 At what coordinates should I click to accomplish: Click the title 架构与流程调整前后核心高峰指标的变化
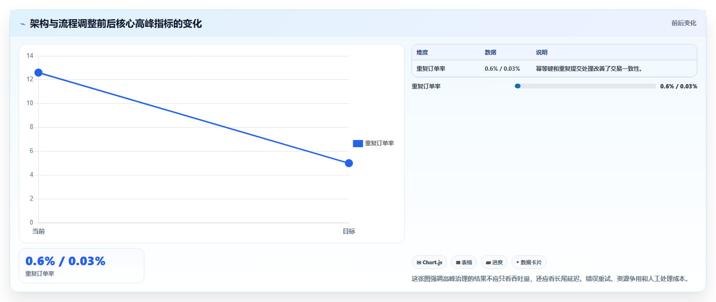[x=116, y=24]
